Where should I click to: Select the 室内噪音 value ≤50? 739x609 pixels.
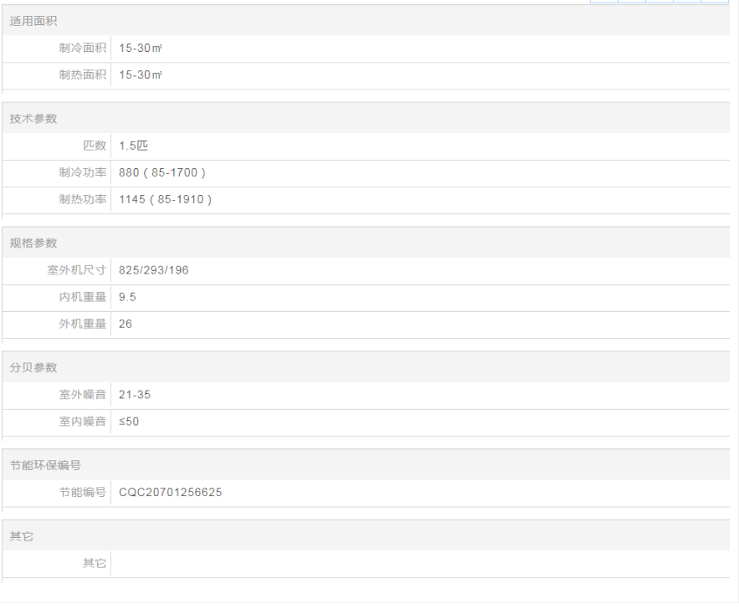tap(129, 422)
